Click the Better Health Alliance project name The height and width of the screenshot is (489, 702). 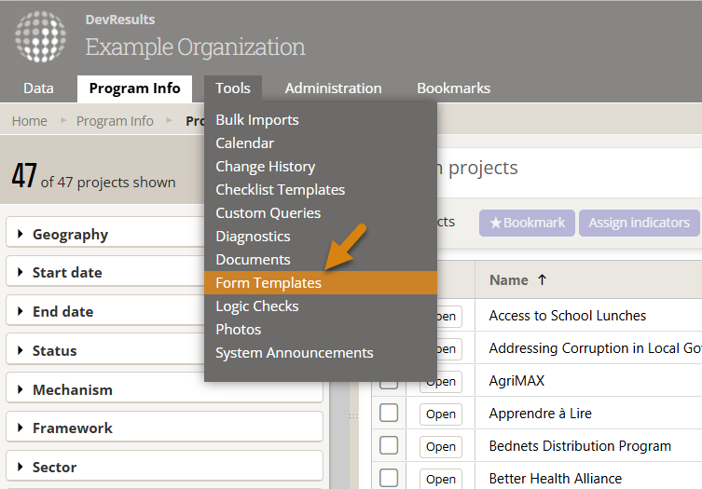(x=555, y=479)
